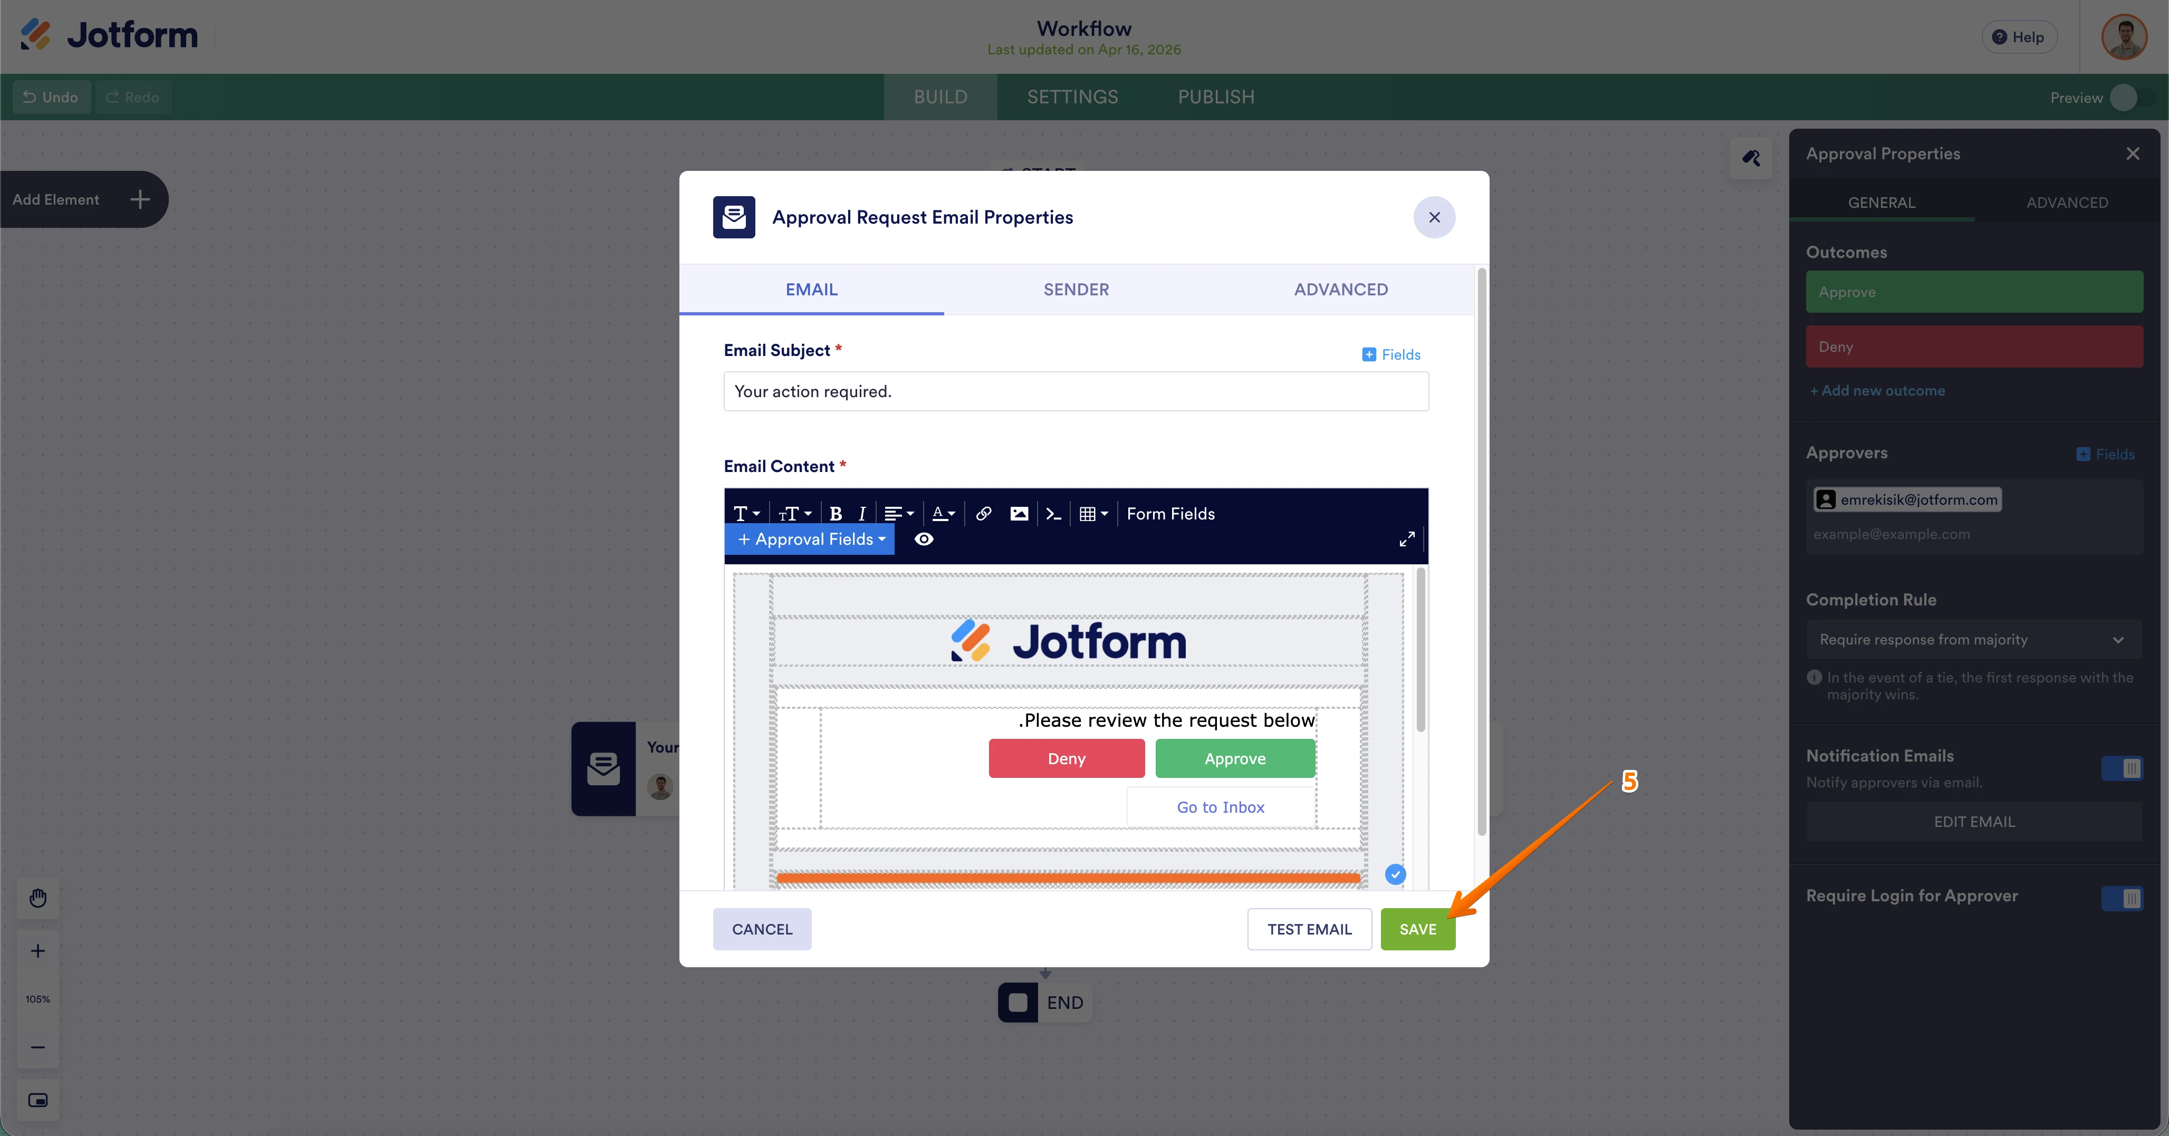Expand the Approval Fields dropdown
The image size is (2169, 1136).
[810, 540]
